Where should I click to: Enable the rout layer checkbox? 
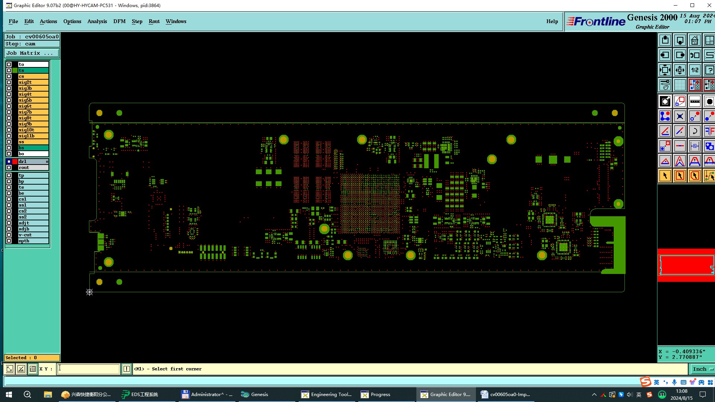pos(9,167)
